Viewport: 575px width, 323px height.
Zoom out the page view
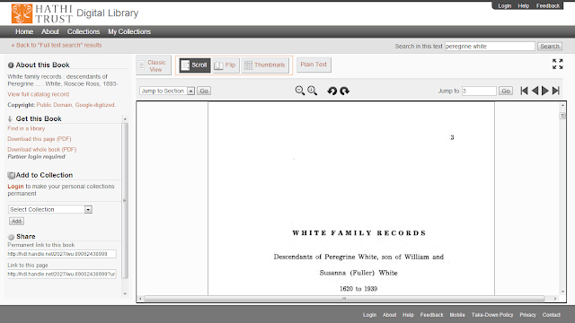pyautogui.click(x=299, y=91)
